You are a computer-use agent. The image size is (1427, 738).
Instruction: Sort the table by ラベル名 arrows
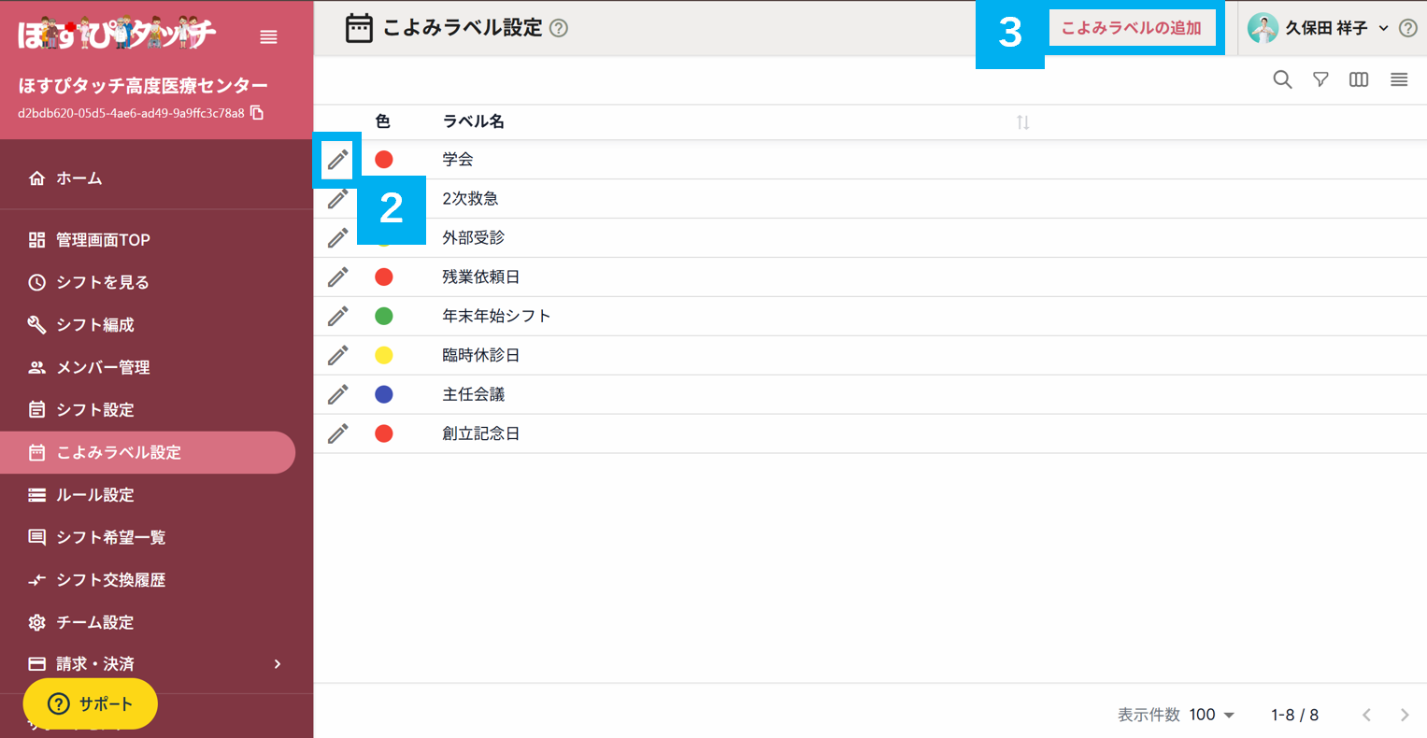tap(1023, 122)
